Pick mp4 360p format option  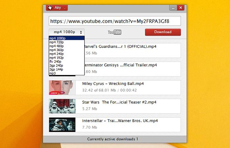coord(67,50)
